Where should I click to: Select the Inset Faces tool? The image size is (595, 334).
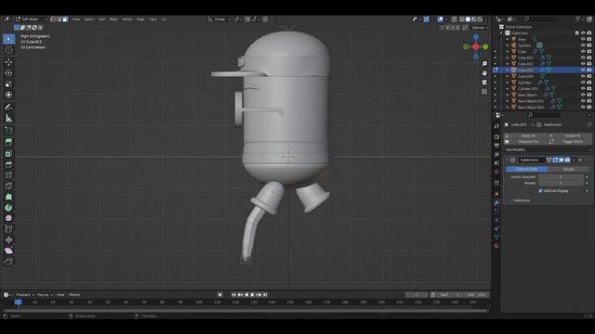tap(8, 153)
